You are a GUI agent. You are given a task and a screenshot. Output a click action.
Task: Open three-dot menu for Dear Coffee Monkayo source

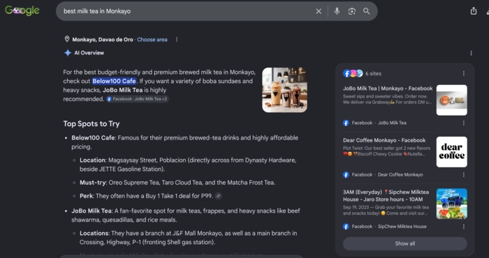(x=463, y=174)
